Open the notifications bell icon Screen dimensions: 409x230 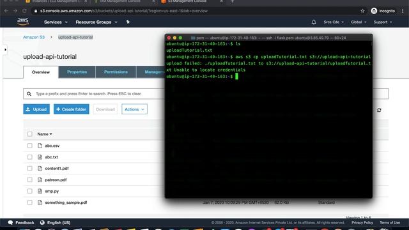(x=314, y=22)
